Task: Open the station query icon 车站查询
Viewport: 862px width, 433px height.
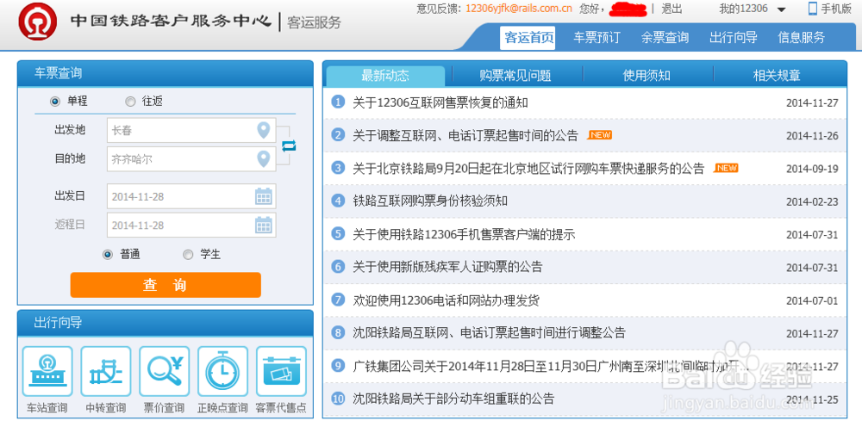Action: click(x=47, y=372)
